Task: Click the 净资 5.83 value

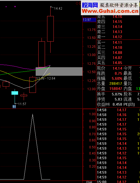Action: [118, 99]
